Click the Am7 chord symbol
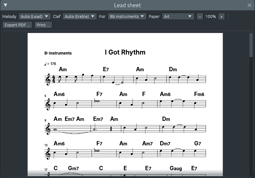 [x=147, y=143]
